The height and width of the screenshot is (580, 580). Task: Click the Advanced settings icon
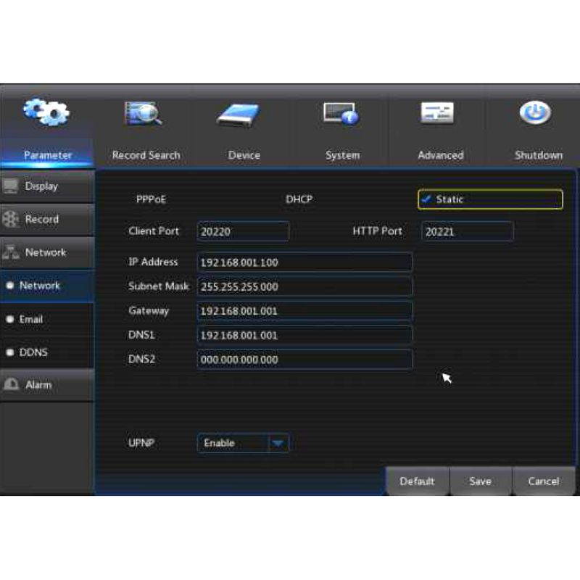coord(439,112)
